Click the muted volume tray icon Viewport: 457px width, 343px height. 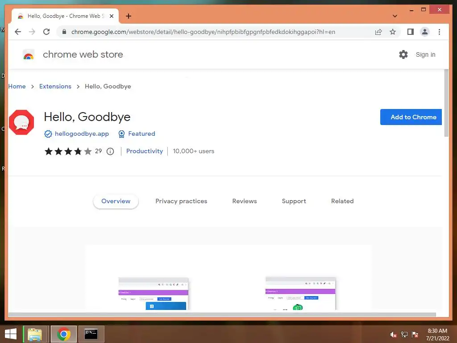point(393,335)
